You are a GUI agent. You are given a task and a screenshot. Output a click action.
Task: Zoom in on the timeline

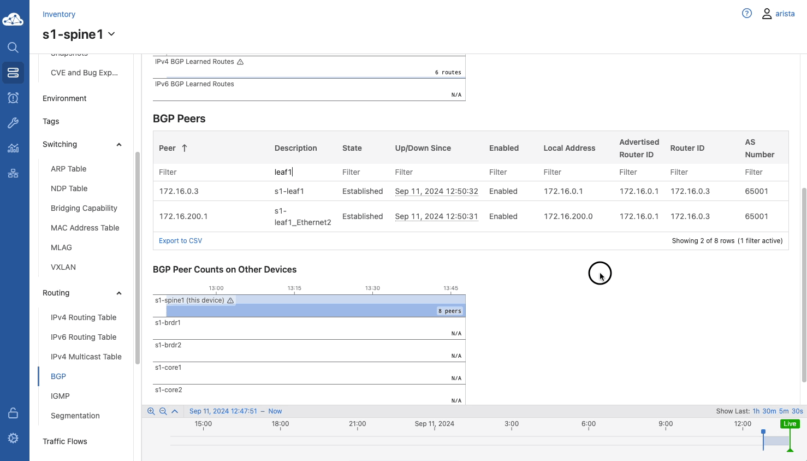pyautogui.click(x=151, y=411)
